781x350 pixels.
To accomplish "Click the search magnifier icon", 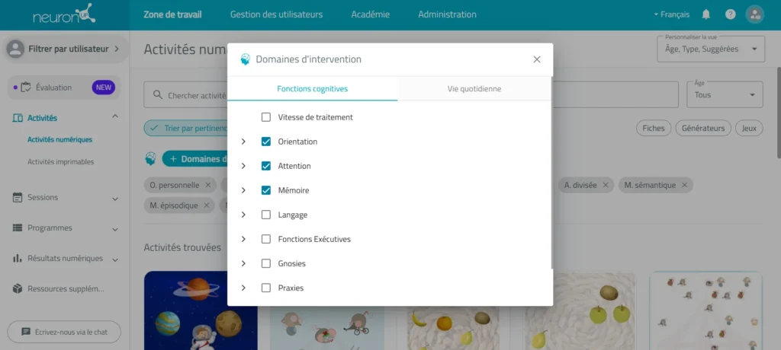I will tap(157, 94).
